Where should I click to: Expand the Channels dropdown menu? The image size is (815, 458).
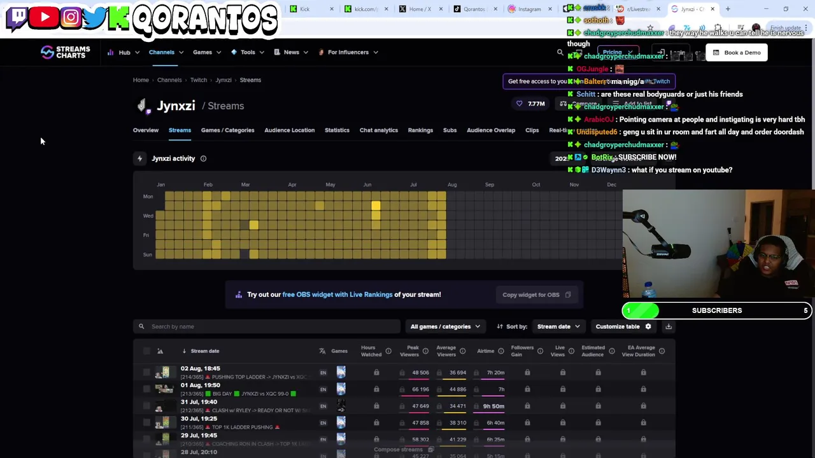click(166, 52)
